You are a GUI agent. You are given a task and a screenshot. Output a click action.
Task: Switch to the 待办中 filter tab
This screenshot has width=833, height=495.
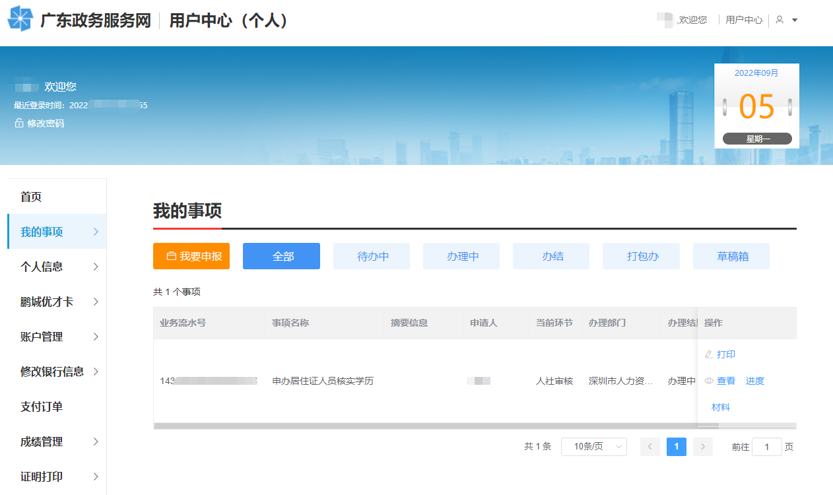[x=371, y=256]
